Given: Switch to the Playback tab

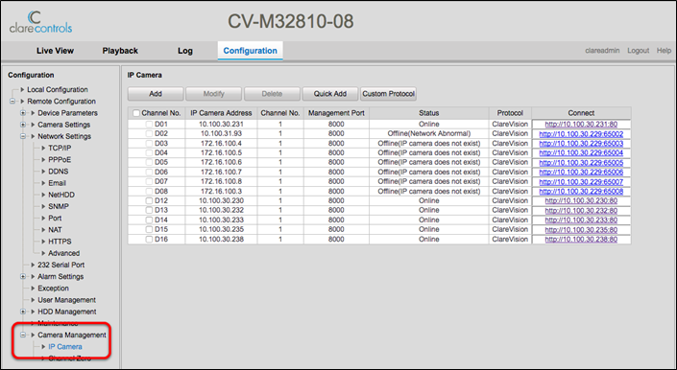Looking at the screenshot, I should tap(120, 51).
